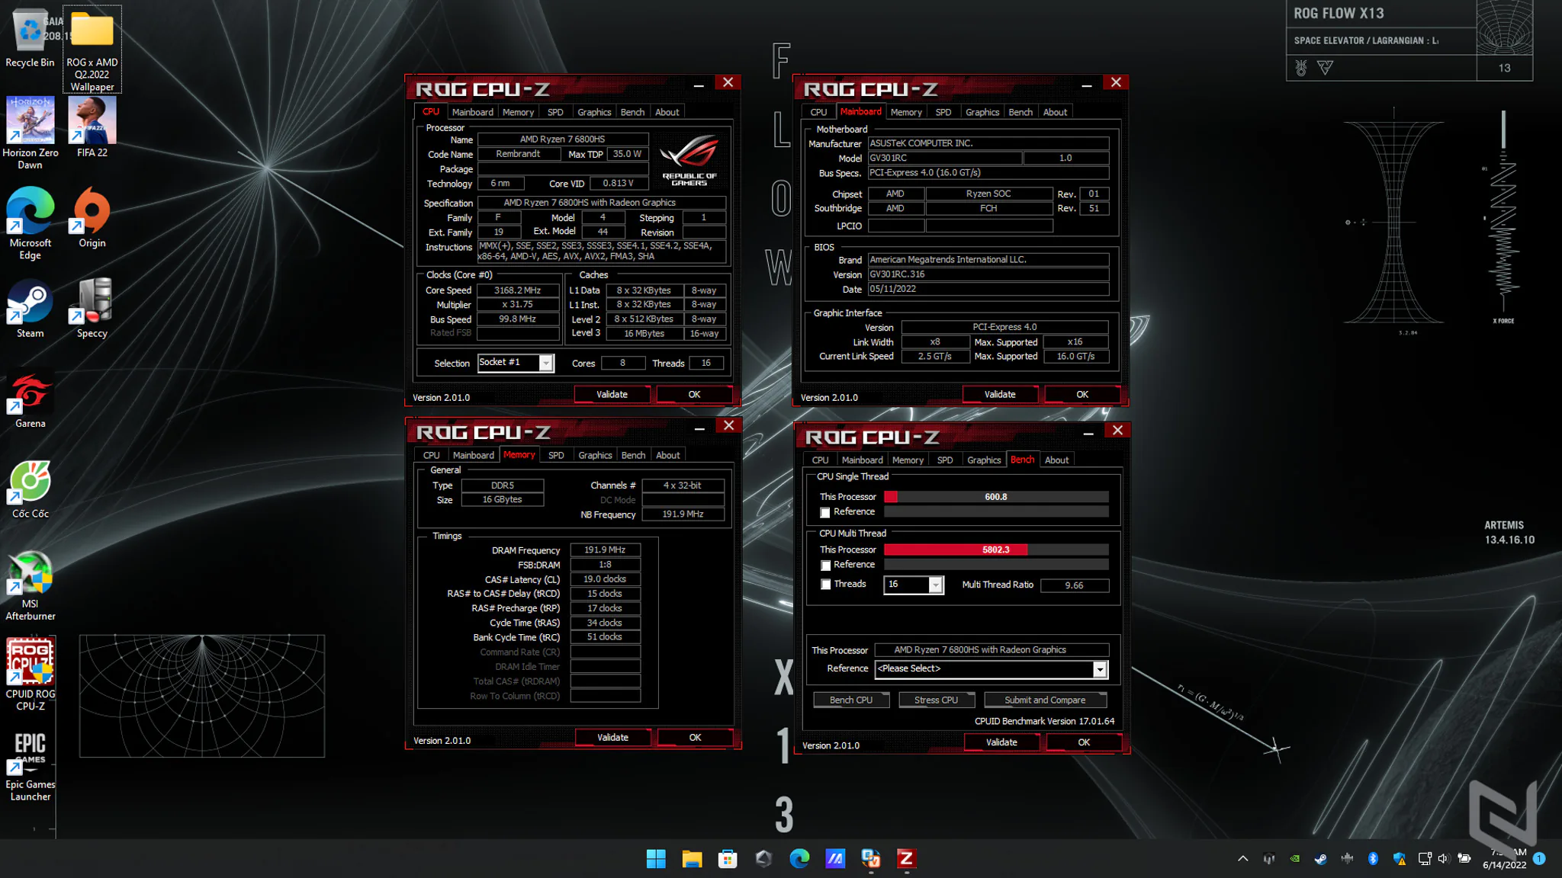Click Submit and Compare button
1562x878 pixels.
pos(1045,700)
